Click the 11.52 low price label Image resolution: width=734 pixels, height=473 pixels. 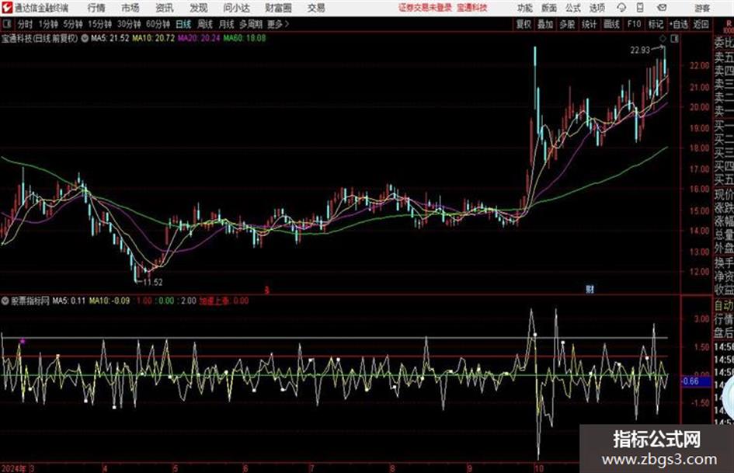[153, 283]
